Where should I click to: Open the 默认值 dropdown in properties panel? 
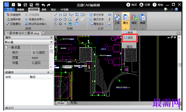pyautogui.click(x=51, y=42)
